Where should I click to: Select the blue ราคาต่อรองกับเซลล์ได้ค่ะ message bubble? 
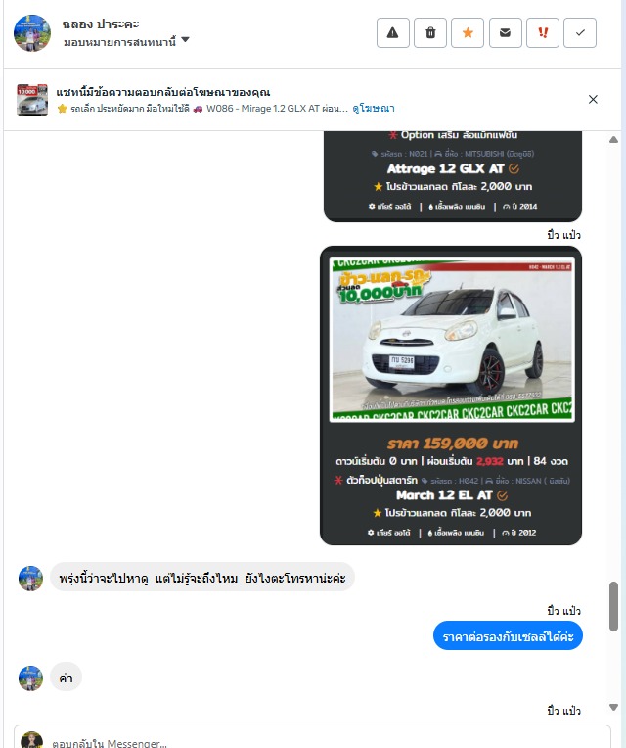(508, 635)
